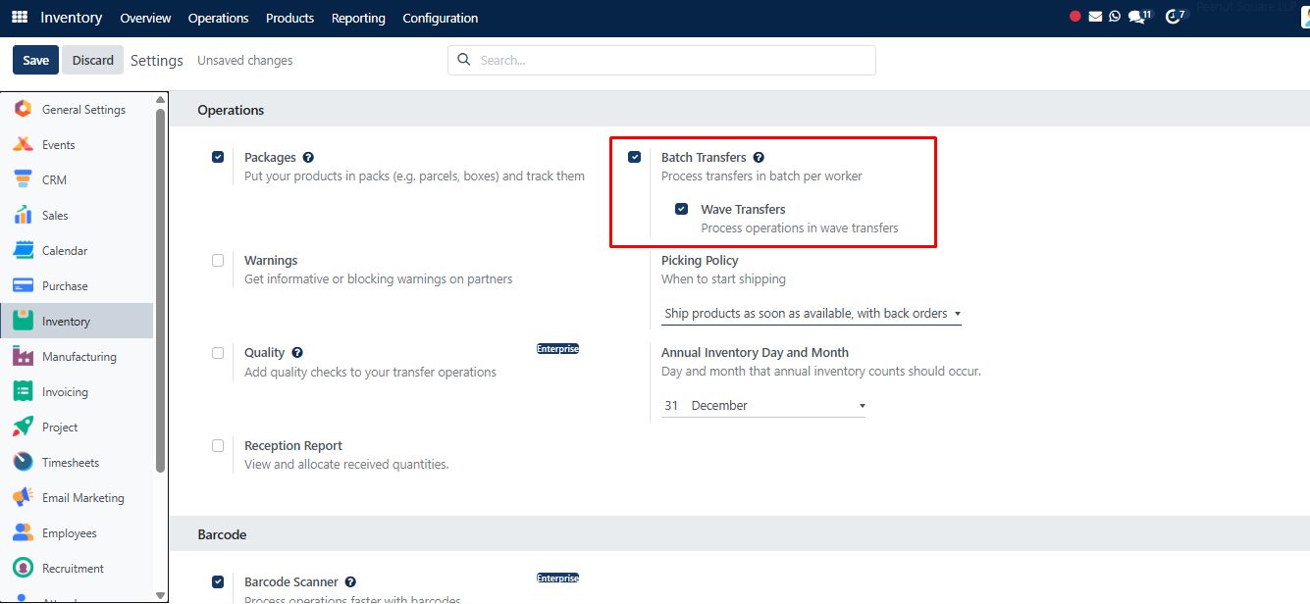The width and height of the screenshot is (1310, 604).
Task: Click the Save button
Action: 36,60
